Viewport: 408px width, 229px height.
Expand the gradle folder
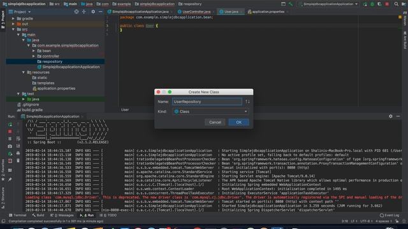13,18
